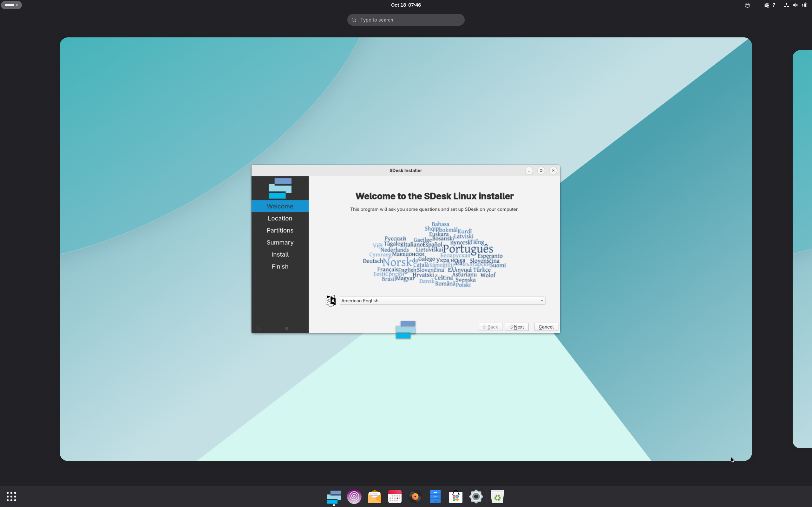The height and width of the screenshot is (507, 812).
Task: Click the Back button
Action: [x=491, y=327]
